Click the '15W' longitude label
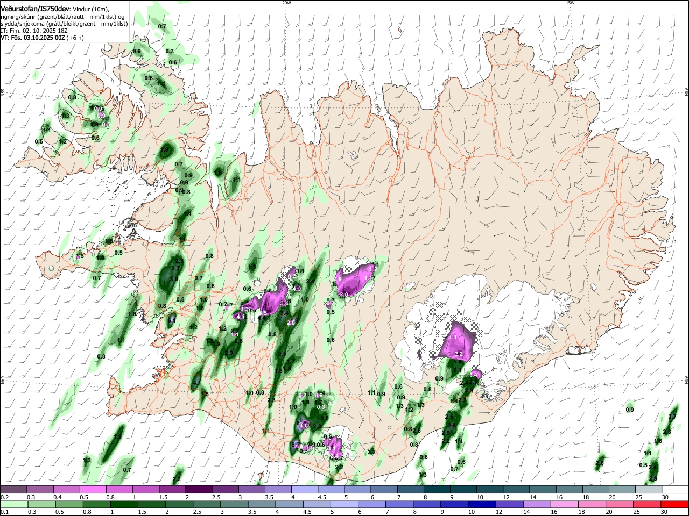Image resolution: width=689 pixels, height=516 pixels. pyautogui.click(x=570, y=3)
